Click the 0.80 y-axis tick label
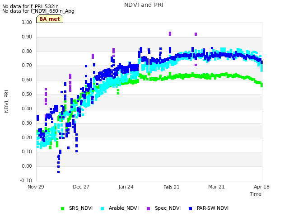289x217 pixels. [27, 51]
